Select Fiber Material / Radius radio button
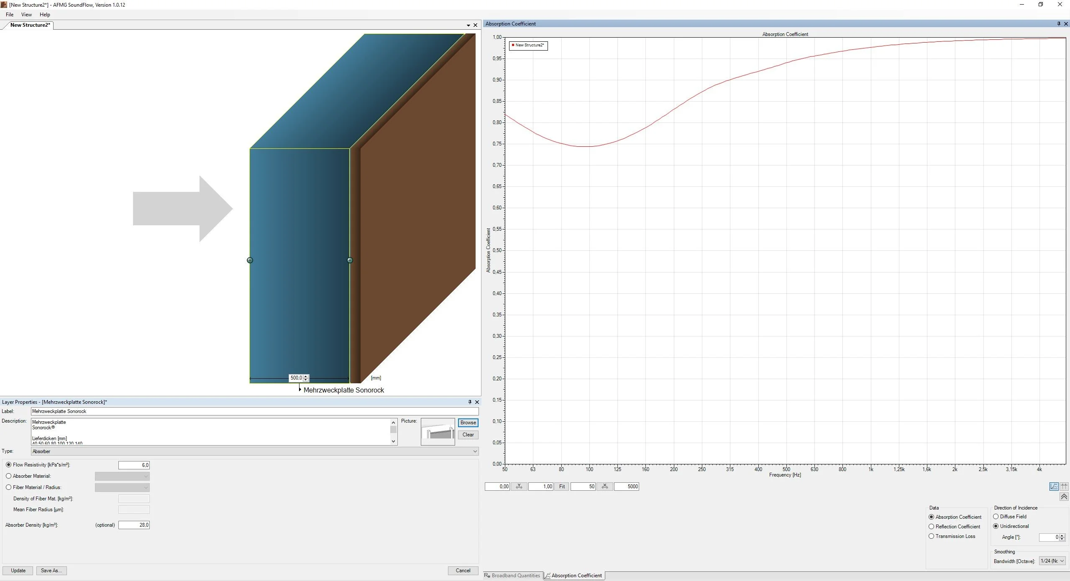Image resolution: width=1070 pixels, height=581 pixels. pos(8,487)
